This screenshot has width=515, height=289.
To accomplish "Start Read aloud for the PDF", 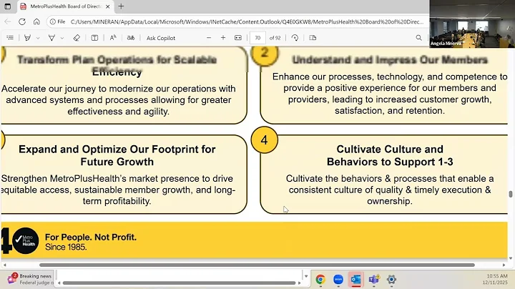I will point(113,38).
